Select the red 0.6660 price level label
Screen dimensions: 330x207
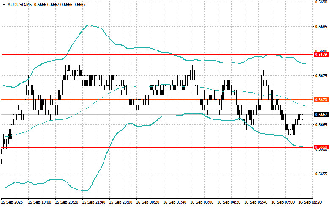click(x=321, y=147)
